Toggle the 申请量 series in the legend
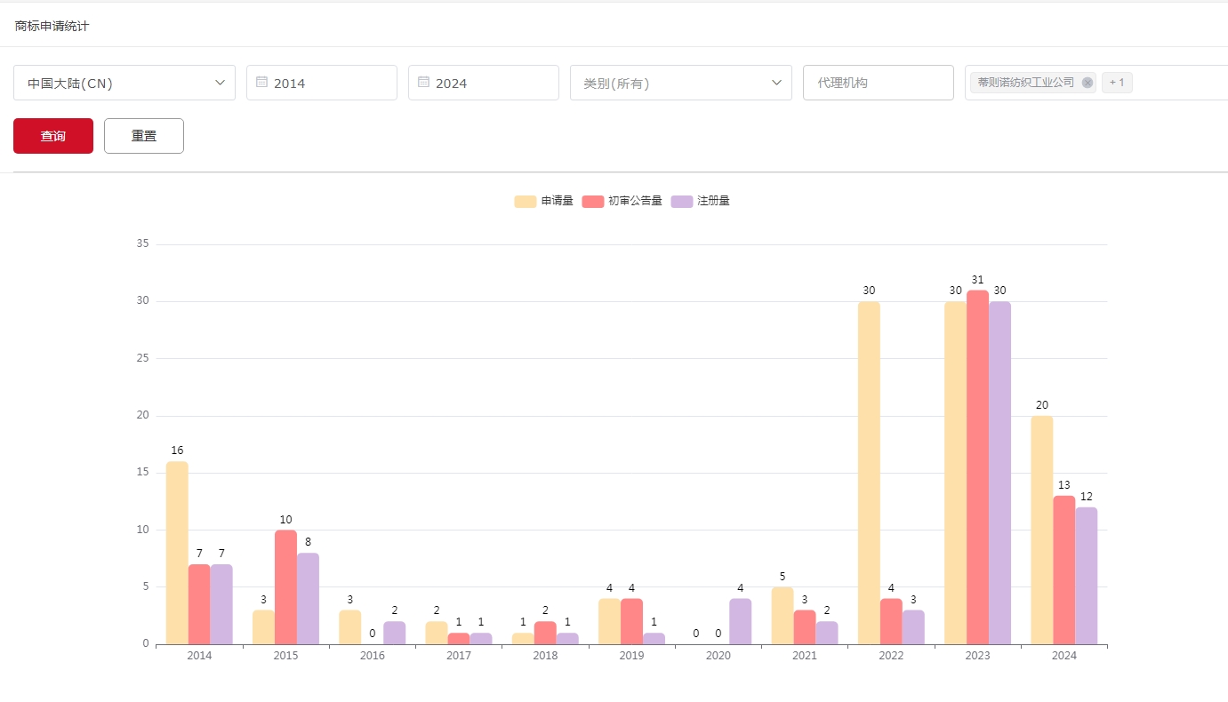The width and height of the screenshot is (1228, 702). (x=557, y=201)
